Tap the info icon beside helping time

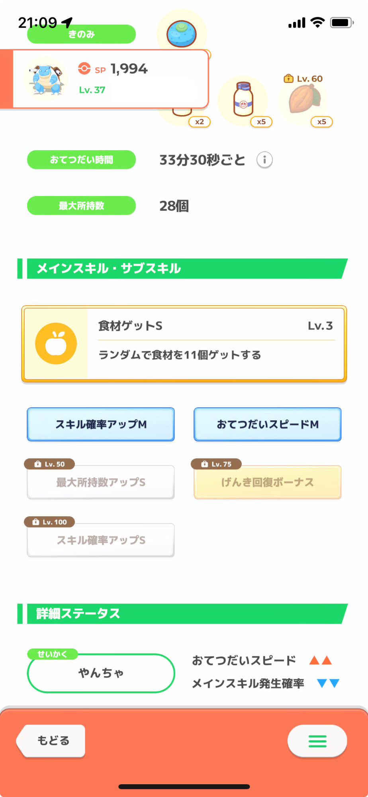pos(264,160)
